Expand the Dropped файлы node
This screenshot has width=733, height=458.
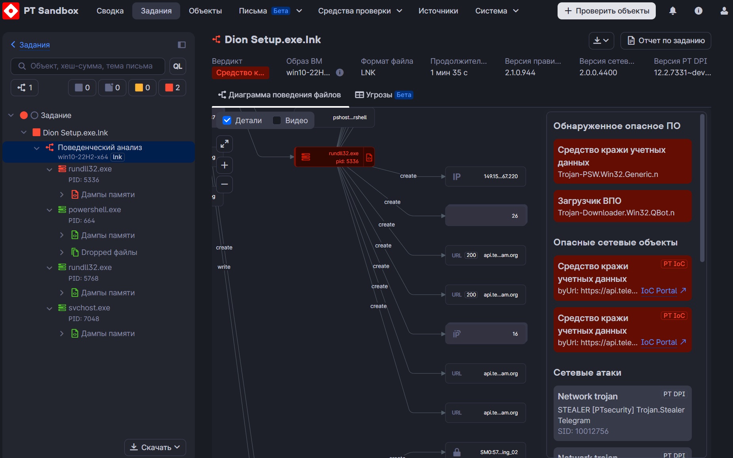pos(62,252)
